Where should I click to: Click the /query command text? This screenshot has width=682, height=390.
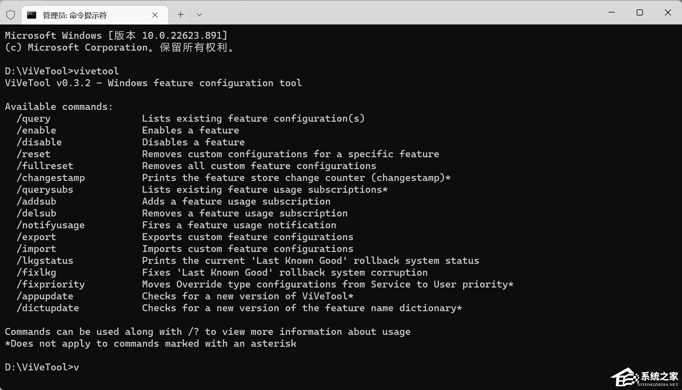point(33,118)
